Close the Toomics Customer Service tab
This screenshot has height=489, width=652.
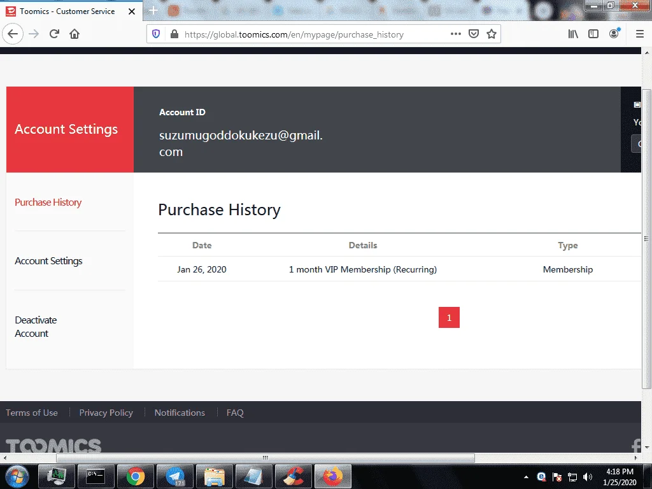point(132,11)
